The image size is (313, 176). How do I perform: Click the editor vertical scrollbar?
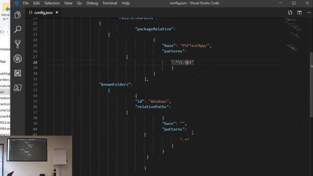click(312, 85)
